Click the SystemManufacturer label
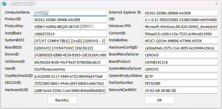Viewport: 222px width, 109px height. (125, 69)
